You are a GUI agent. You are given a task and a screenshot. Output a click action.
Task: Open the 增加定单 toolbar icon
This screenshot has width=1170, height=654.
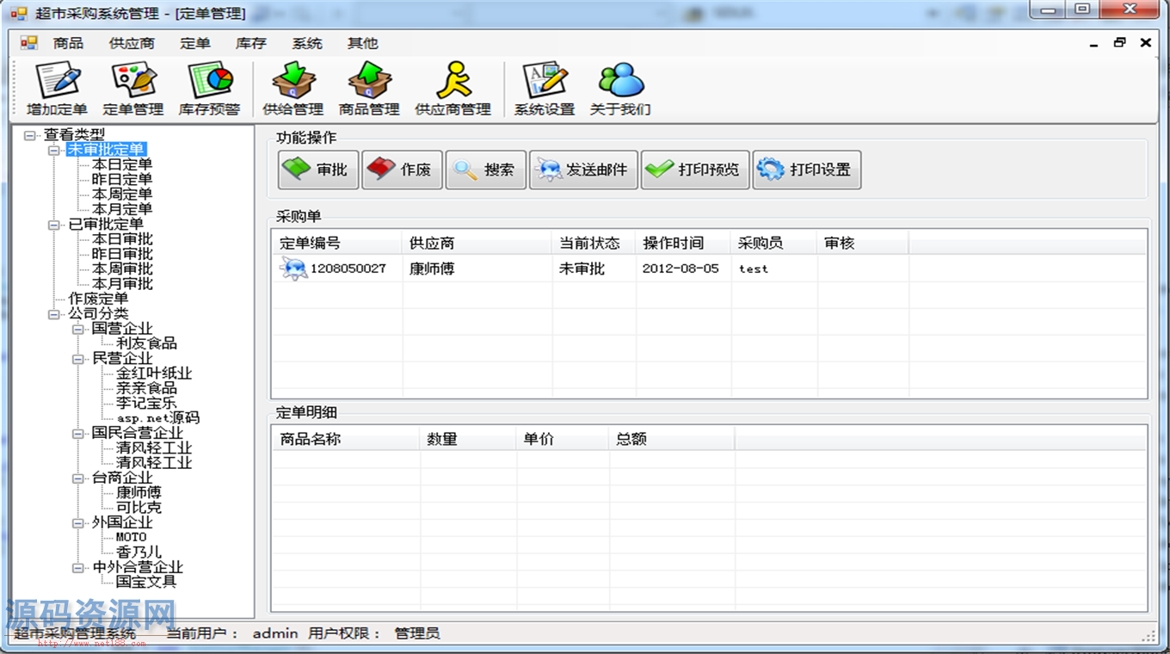pos(57,89)
